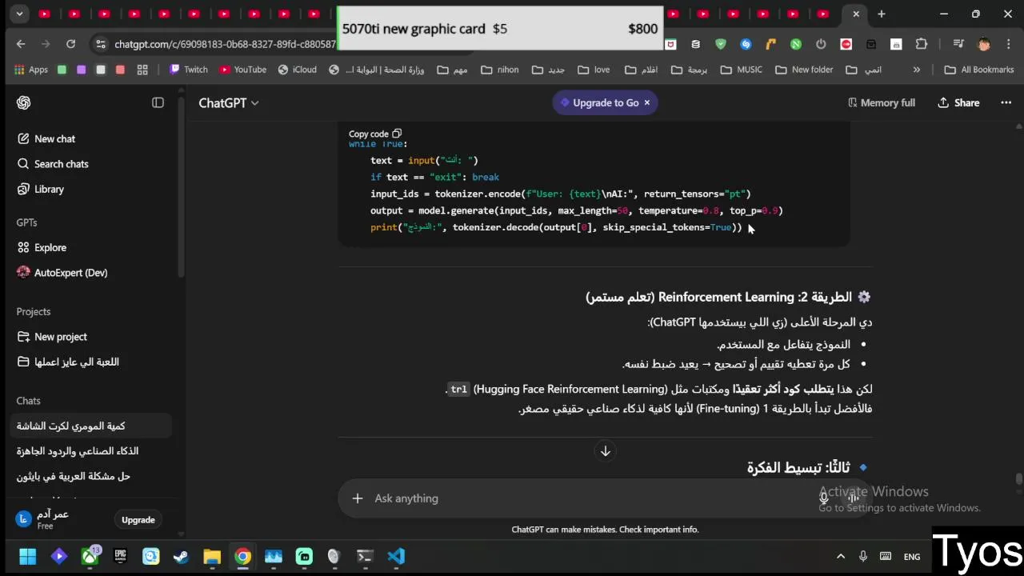This screenshot has width=1024, height=576.
Task: Click the Upgrade button beside the profile
Action: click(138, 520)
